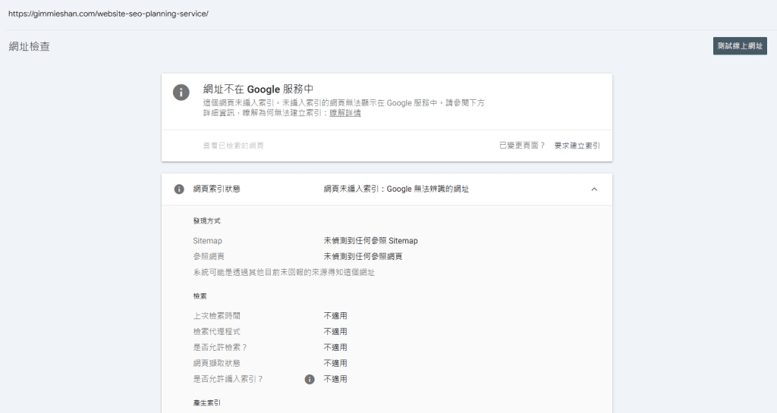Click 查看已檢索的網頁

(x=234, y=145)
